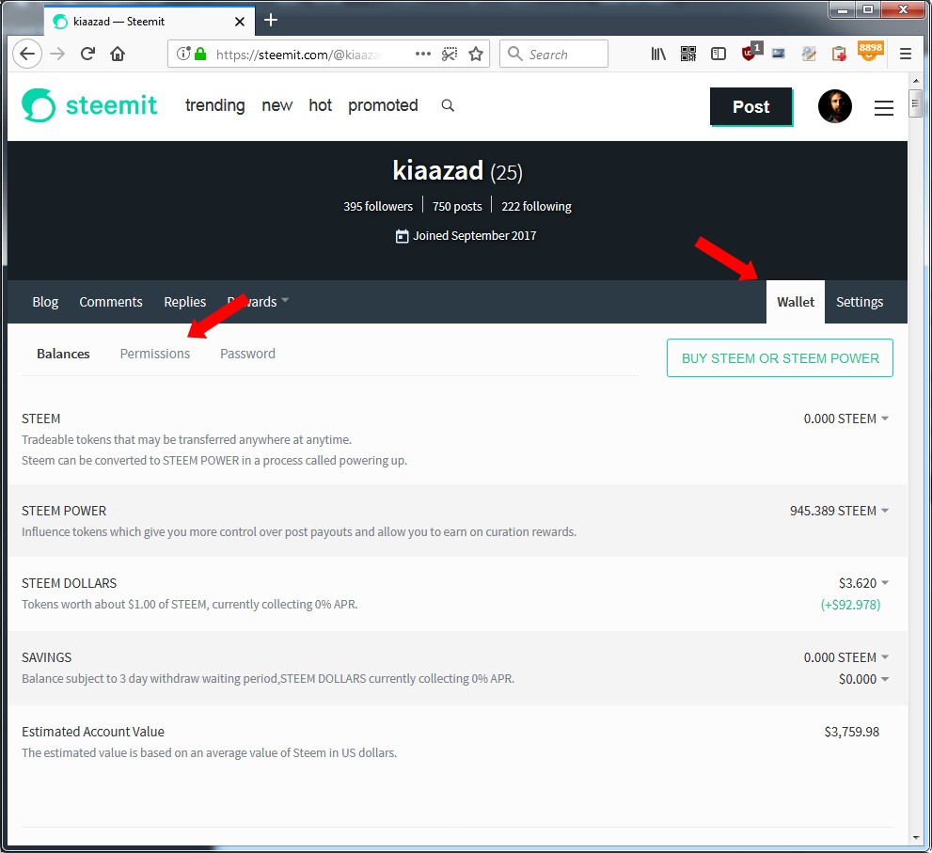Open the Rewards dropdown menu

pos(258,302)
